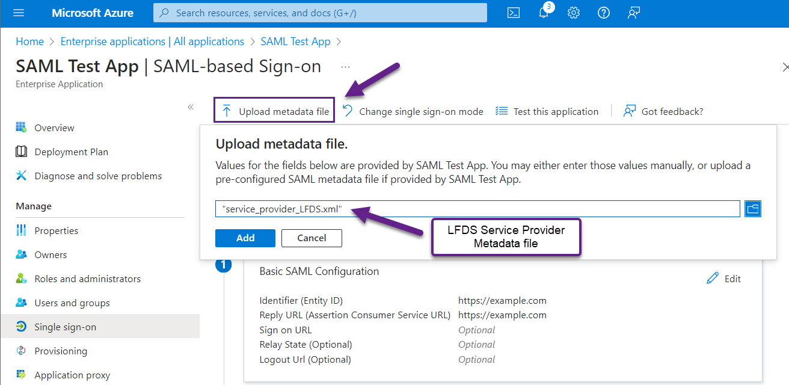This screenshot has width=789, height=385.
Task: Click the Sign on URL label
Action: point(286,330)
